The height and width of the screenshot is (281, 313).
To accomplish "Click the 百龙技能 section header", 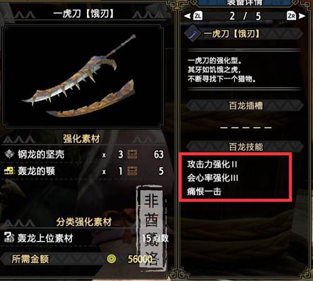I will pyautogui.click(x=245, y=147).
